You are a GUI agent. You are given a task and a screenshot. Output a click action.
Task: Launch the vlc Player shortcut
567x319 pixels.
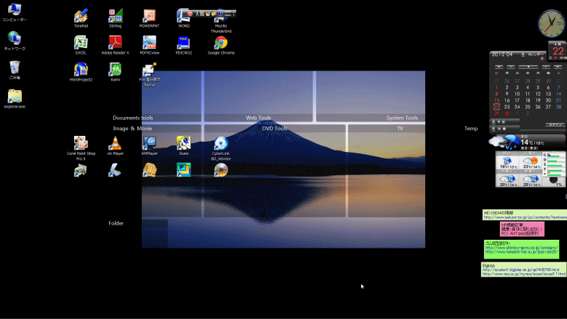tap(115, 143)
